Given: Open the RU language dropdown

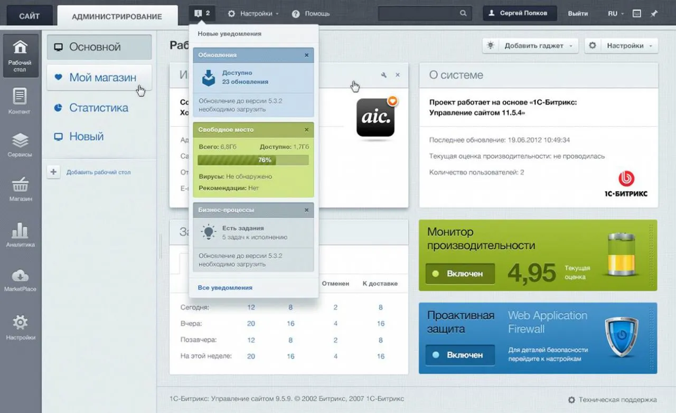Looking at the screenshot, I should tap(615, 14).
